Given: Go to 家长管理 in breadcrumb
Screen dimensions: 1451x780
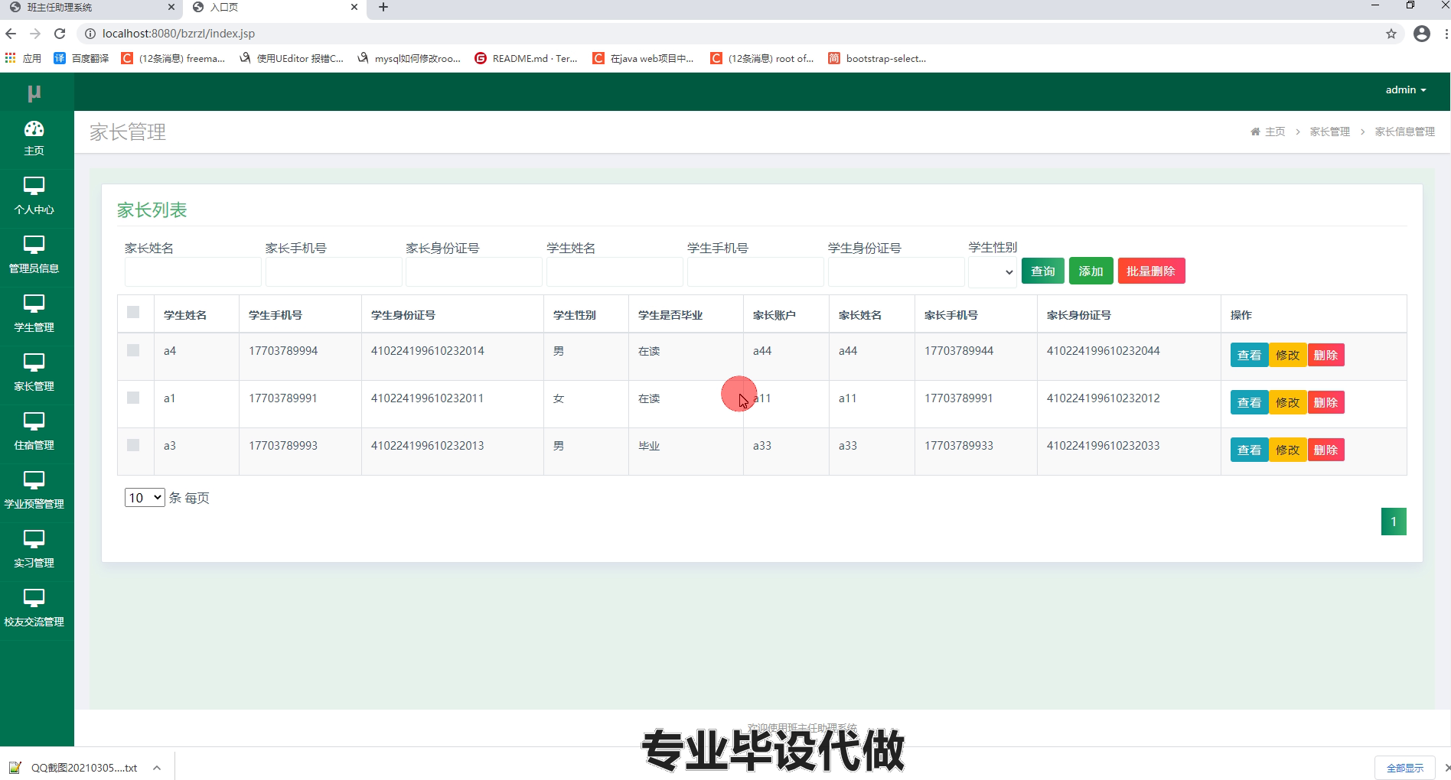Looking at the screenshot, I should coord(1330,132).
